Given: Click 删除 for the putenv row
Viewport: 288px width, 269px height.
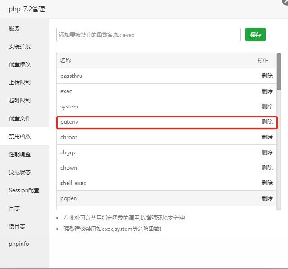Looking at the screenshot, I should pos(267,122).
